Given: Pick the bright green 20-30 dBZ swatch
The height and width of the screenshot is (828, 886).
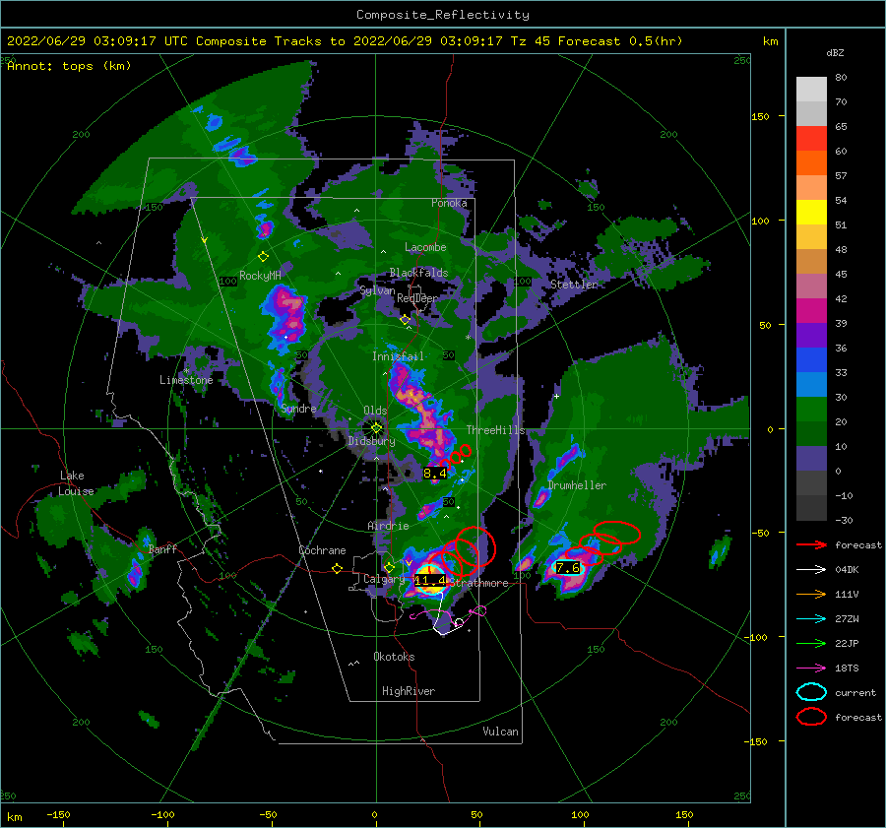Looking at the screenshot, I should tap(811, 410).
